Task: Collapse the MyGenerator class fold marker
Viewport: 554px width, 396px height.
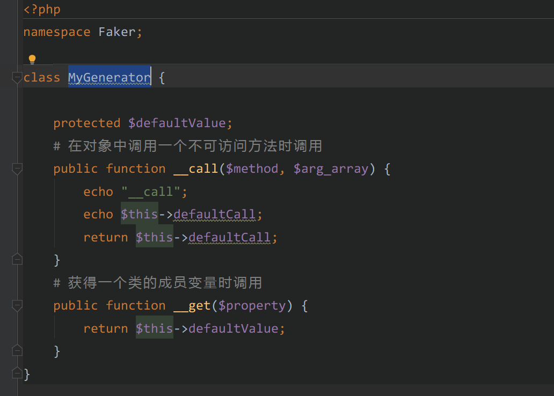Action: [x=17, y=78]
